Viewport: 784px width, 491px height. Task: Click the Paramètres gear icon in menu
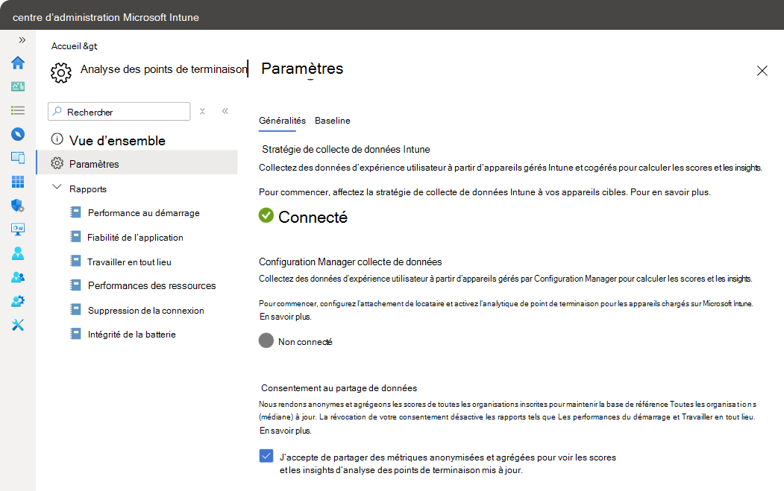pyautogui.click(x=57, y=163)
